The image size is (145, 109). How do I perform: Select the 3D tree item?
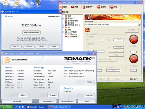[x=68, y=27]
